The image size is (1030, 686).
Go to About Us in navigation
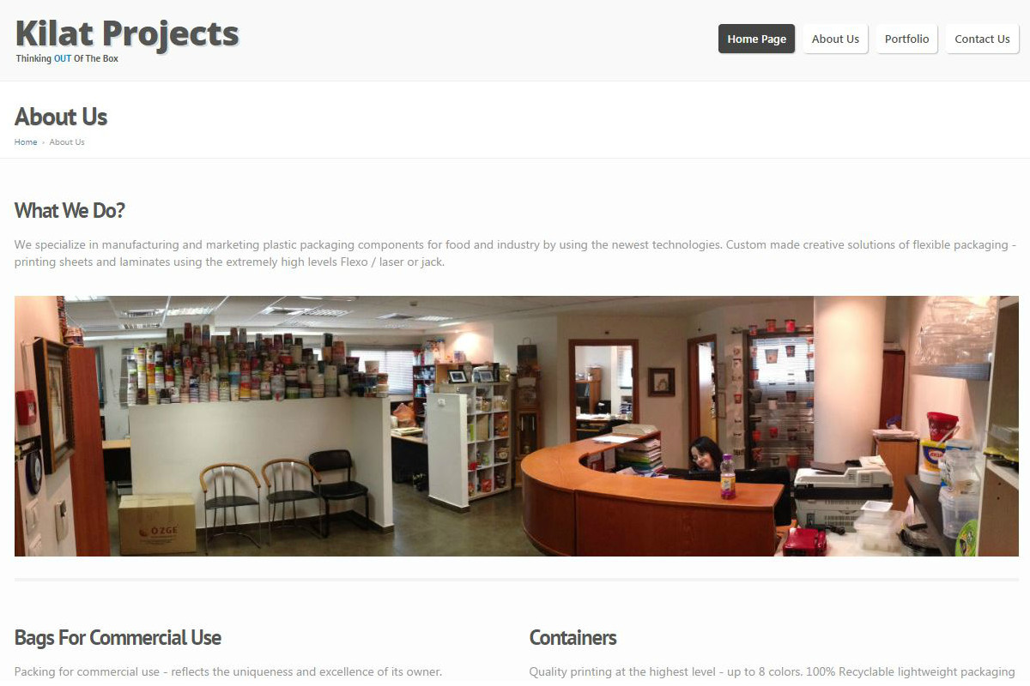pyautogui.click(x=835, y=39)
